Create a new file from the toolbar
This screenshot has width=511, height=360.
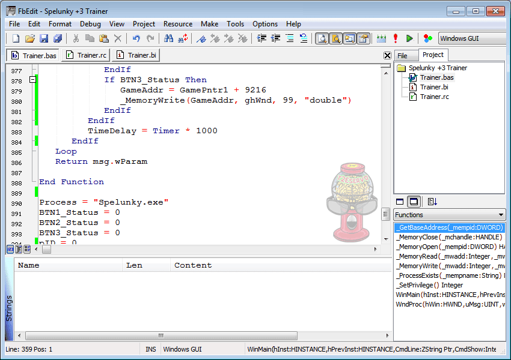click(x=14, y=38)
